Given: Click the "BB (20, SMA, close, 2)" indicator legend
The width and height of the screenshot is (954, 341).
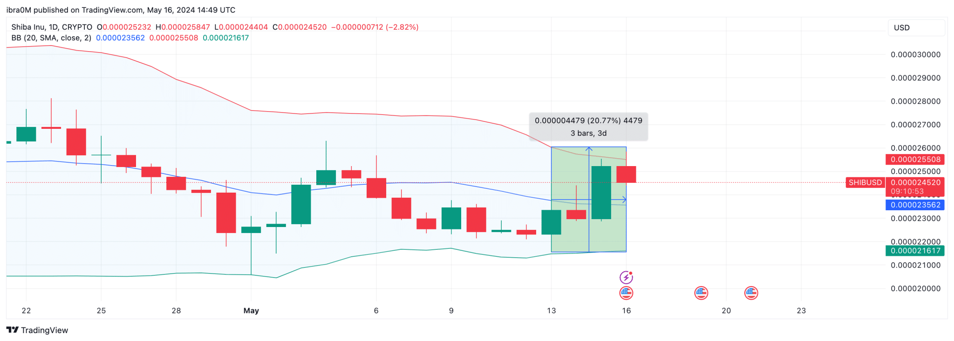Looking at the screenshot, I should click(51, 38).
